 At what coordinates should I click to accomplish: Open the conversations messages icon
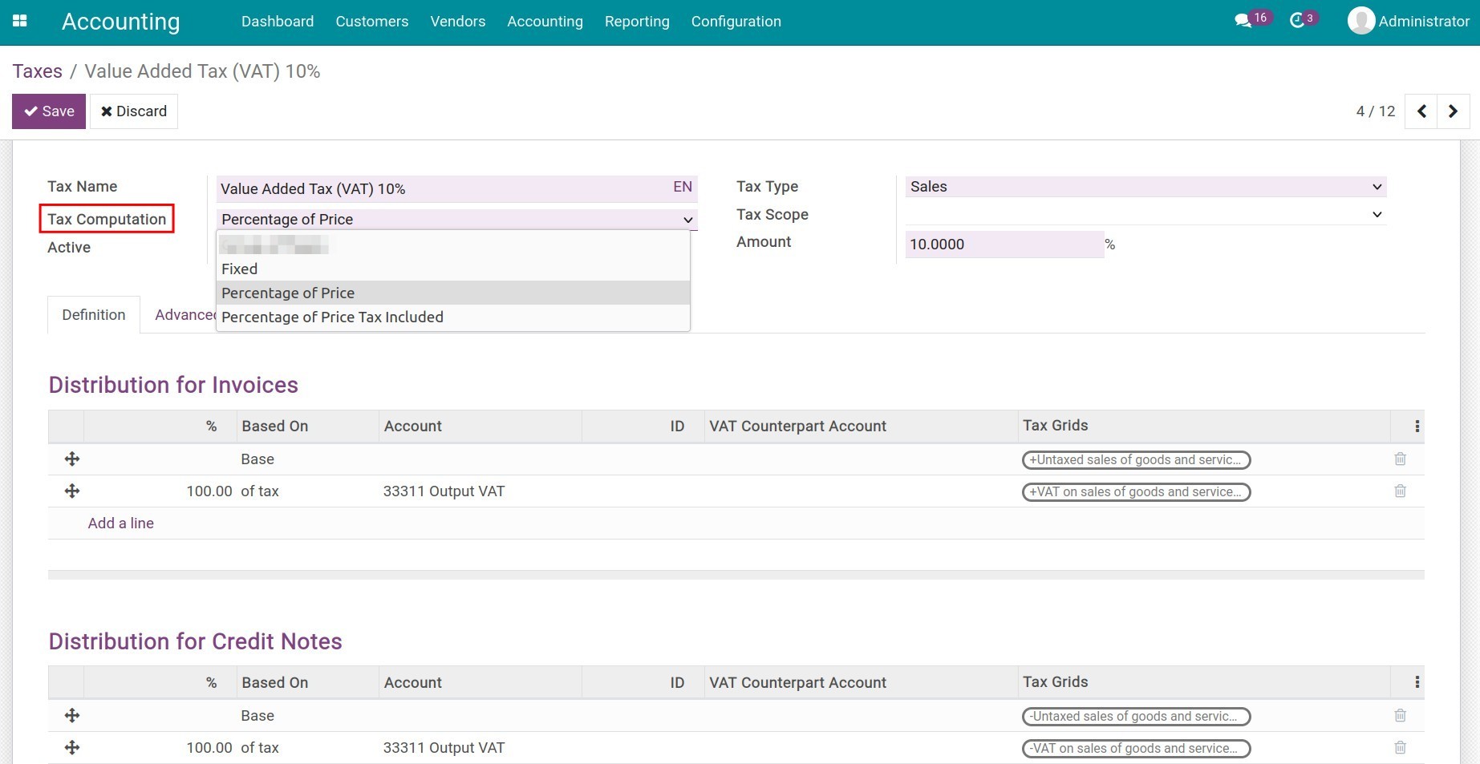[1243, 22]
